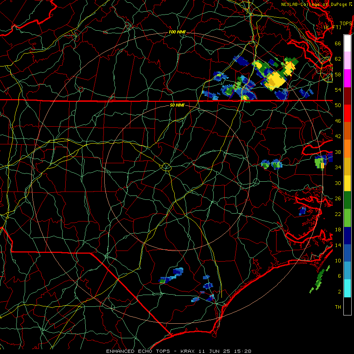The image size is (354, 354).
Task: Pick the dark green legend swatch
Action: pyautogui.click(x=347, y=200)
